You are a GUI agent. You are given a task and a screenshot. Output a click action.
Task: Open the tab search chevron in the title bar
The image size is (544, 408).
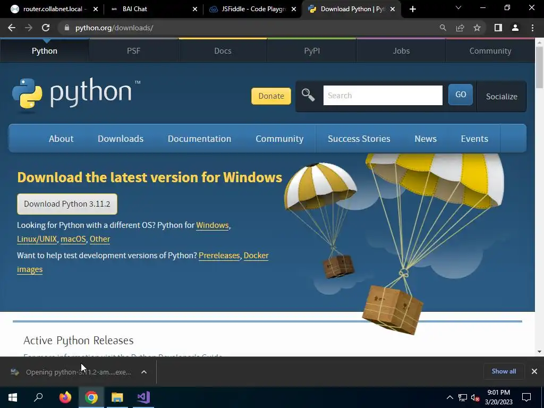[458, 7]
